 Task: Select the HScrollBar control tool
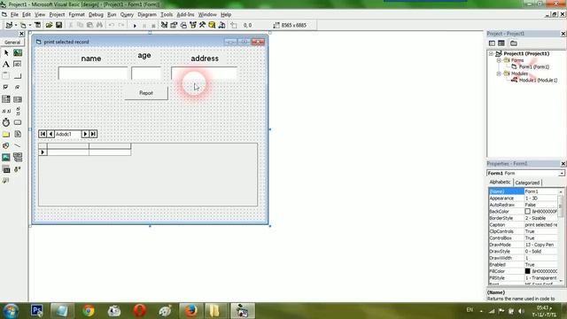(6, 111)
